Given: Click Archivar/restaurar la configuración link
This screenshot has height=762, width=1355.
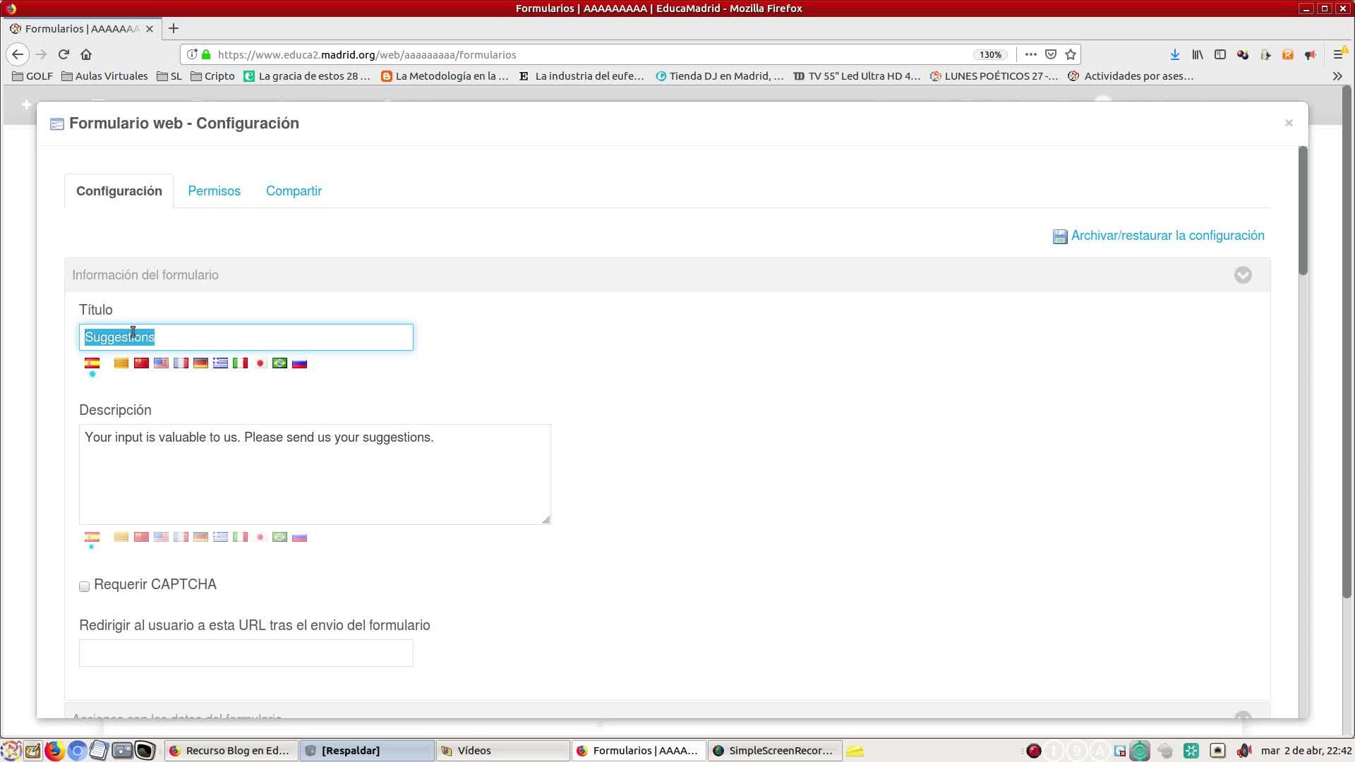Looking at the screenshot, I should coord(1167,236).
